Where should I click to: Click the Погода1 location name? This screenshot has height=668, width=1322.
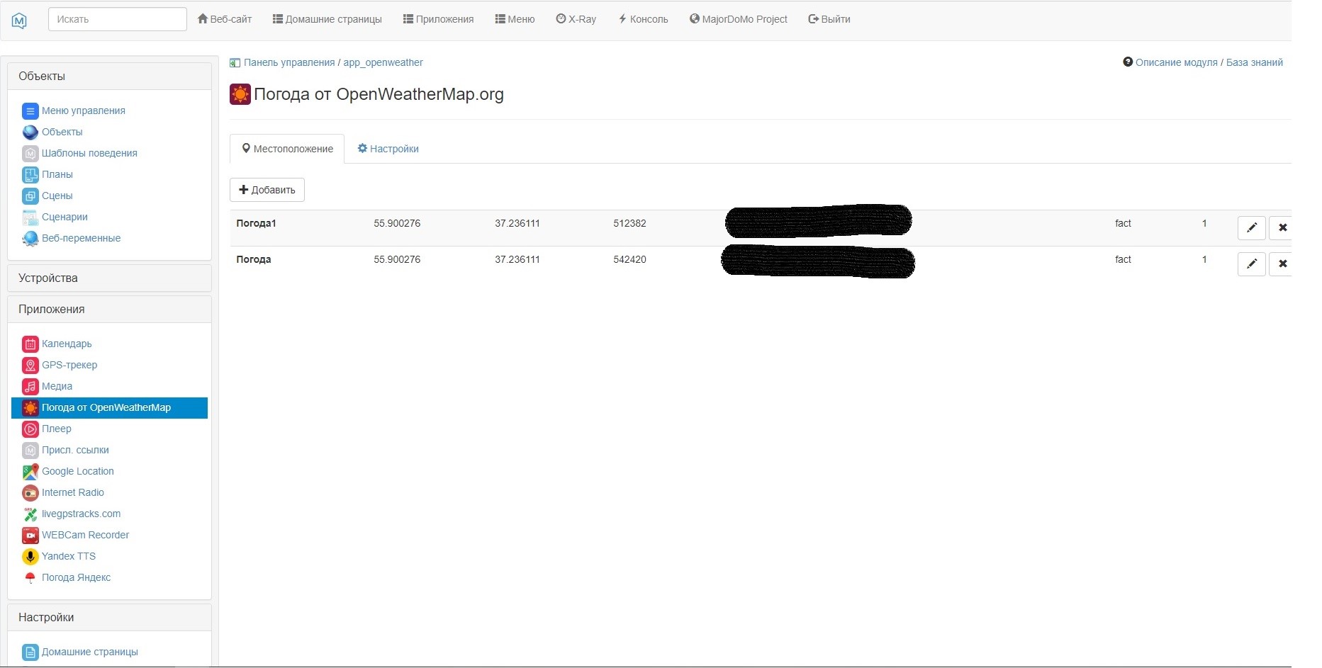(x=256, y=223)
